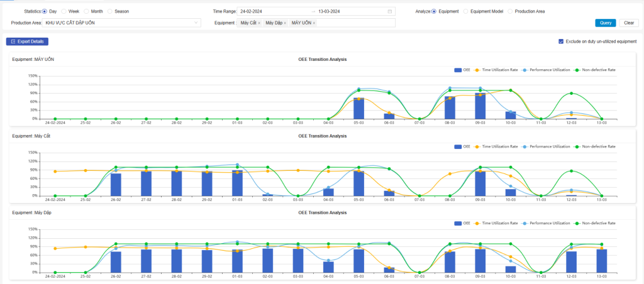
Task: Select the Month statistics radio button
Action: click(86, 11)
